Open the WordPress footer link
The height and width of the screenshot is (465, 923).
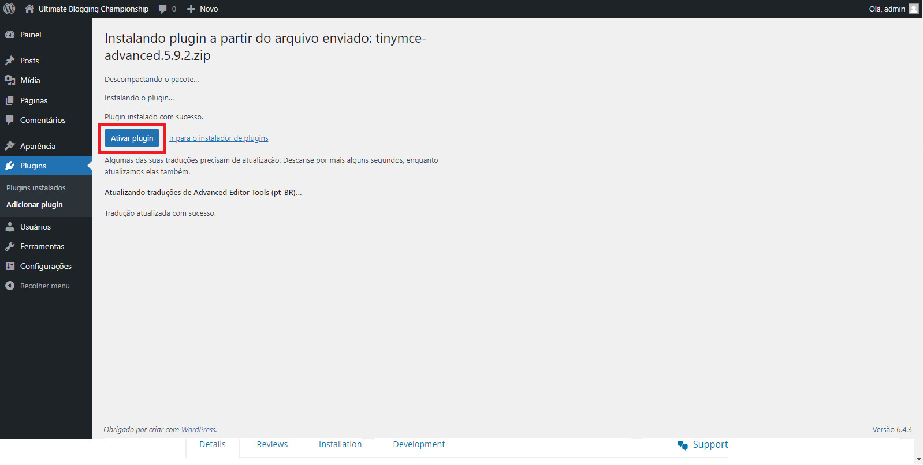(x=198, y=429)
